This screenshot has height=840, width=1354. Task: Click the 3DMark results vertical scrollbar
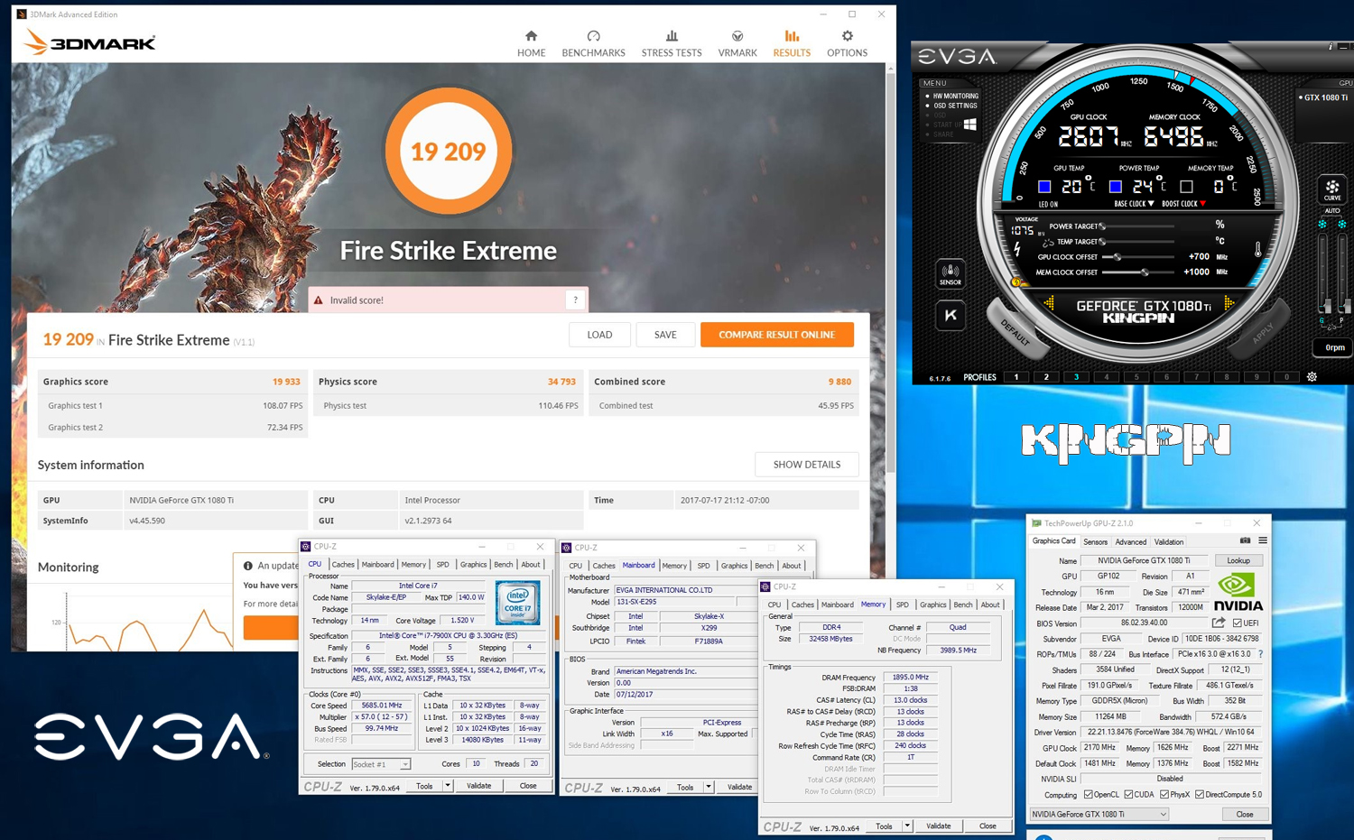(890, 271)
